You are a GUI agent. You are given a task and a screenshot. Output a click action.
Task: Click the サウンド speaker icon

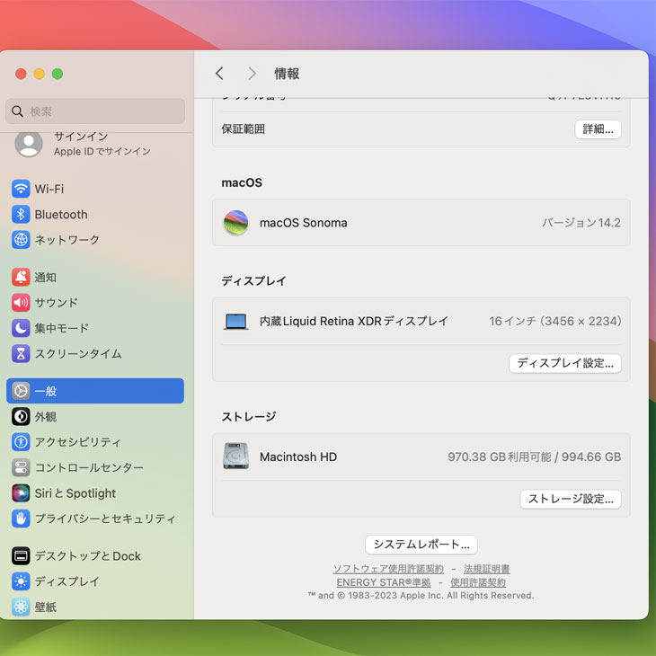[21, 303]
